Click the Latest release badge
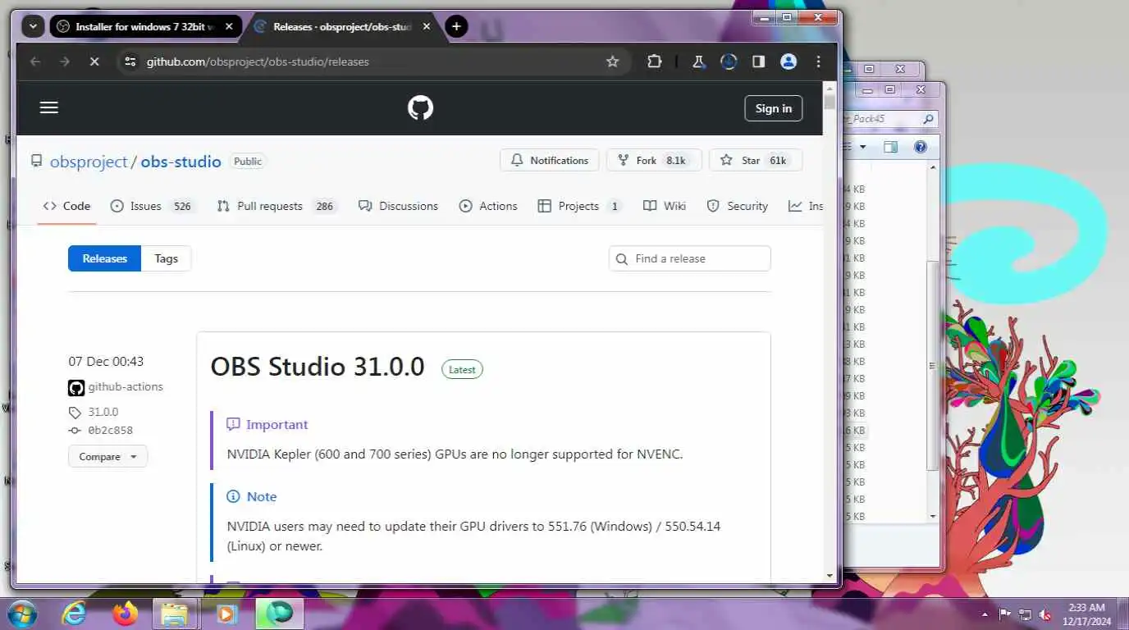The image size is (1129, 630). coord(462,369)
